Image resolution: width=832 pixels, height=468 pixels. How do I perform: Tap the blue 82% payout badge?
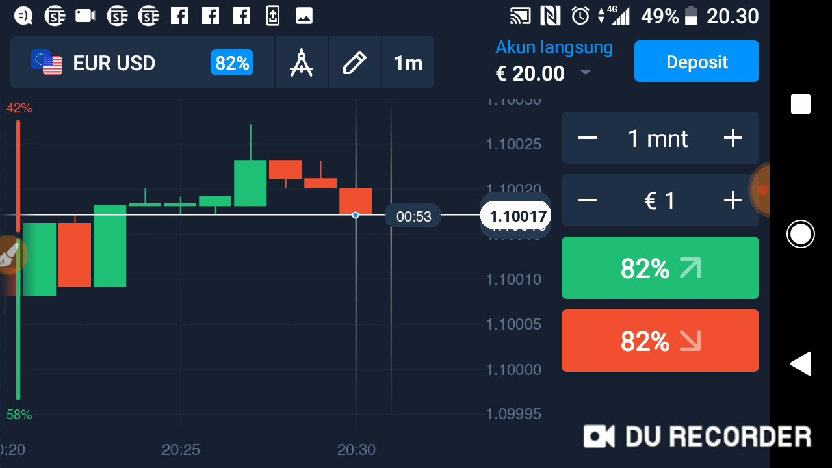pyautogui.click(x=232, y=63)
